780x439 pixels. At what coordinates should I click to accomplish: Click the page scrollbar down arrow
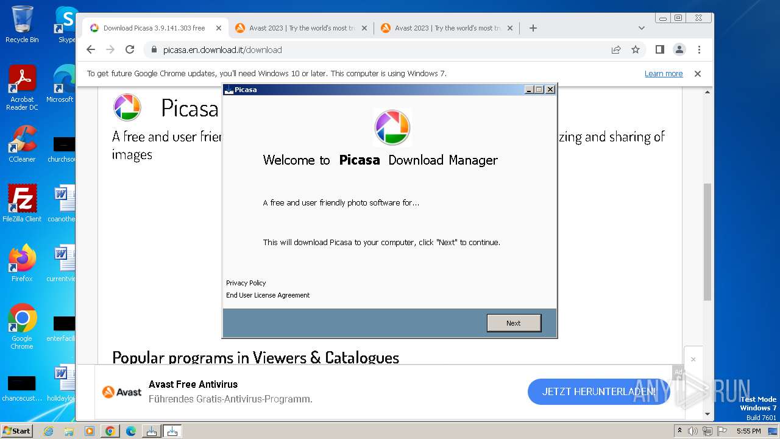coord(707,414)
